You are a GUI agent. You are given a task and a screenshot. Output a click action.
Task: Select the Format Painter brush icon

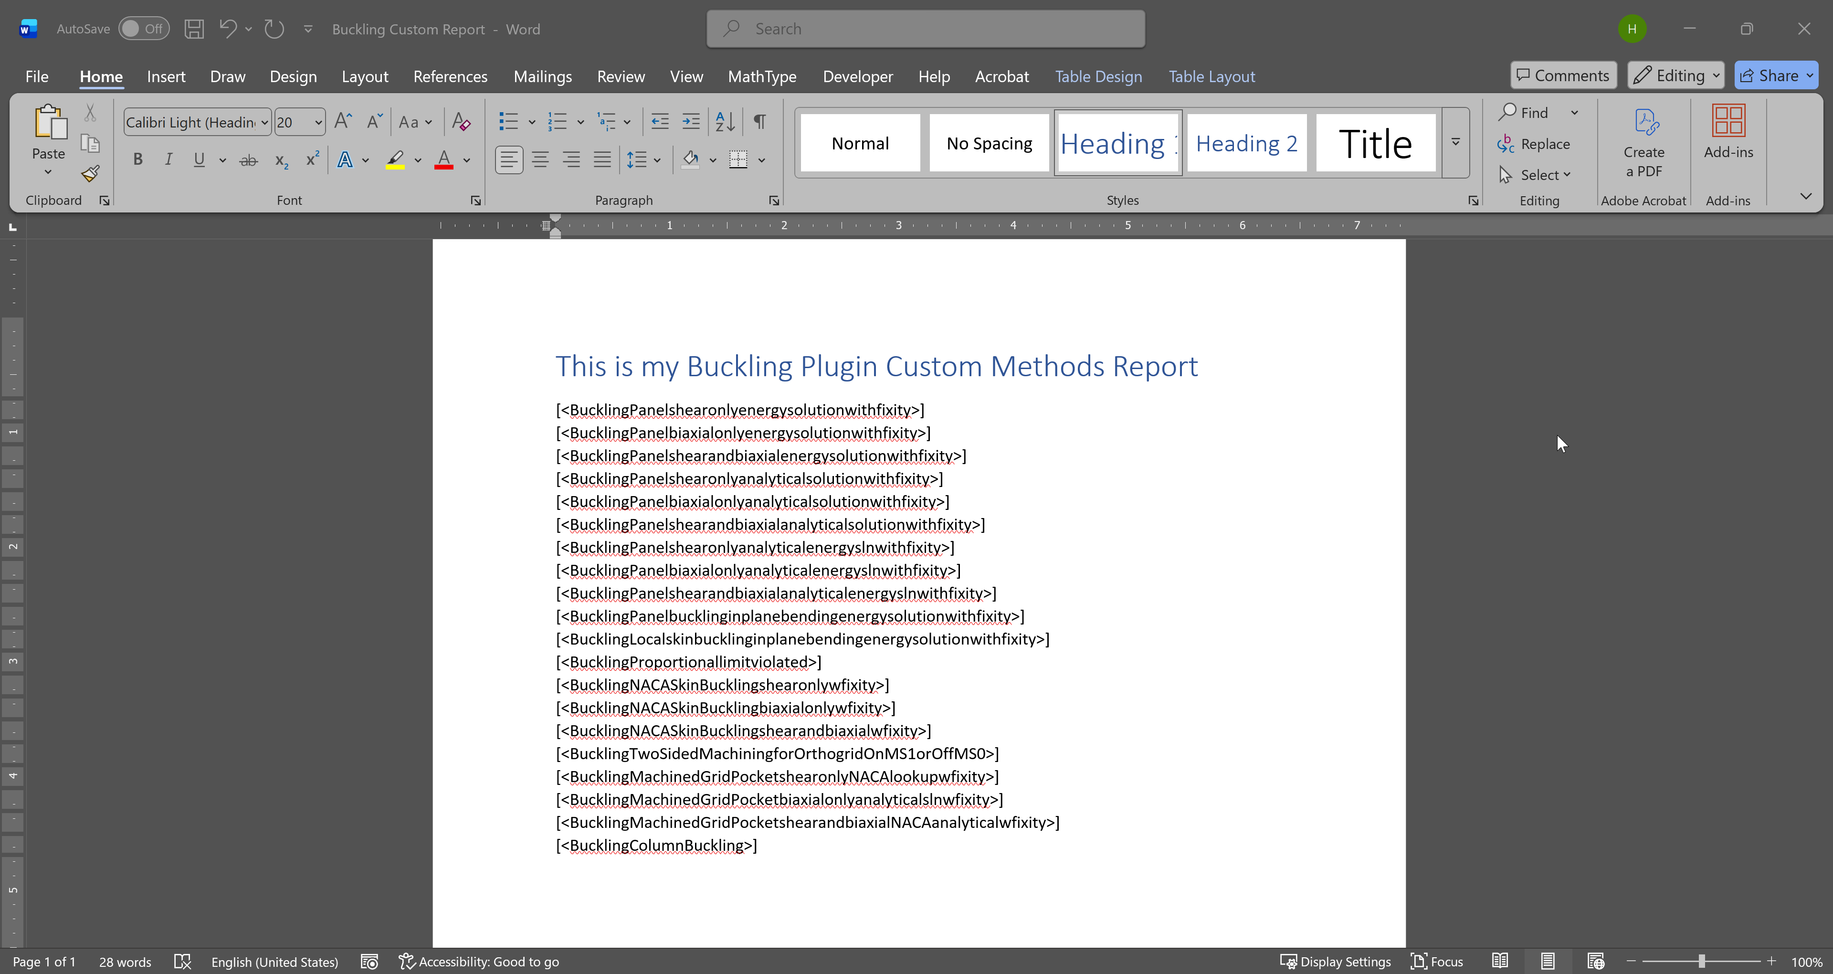pos(90,174)
